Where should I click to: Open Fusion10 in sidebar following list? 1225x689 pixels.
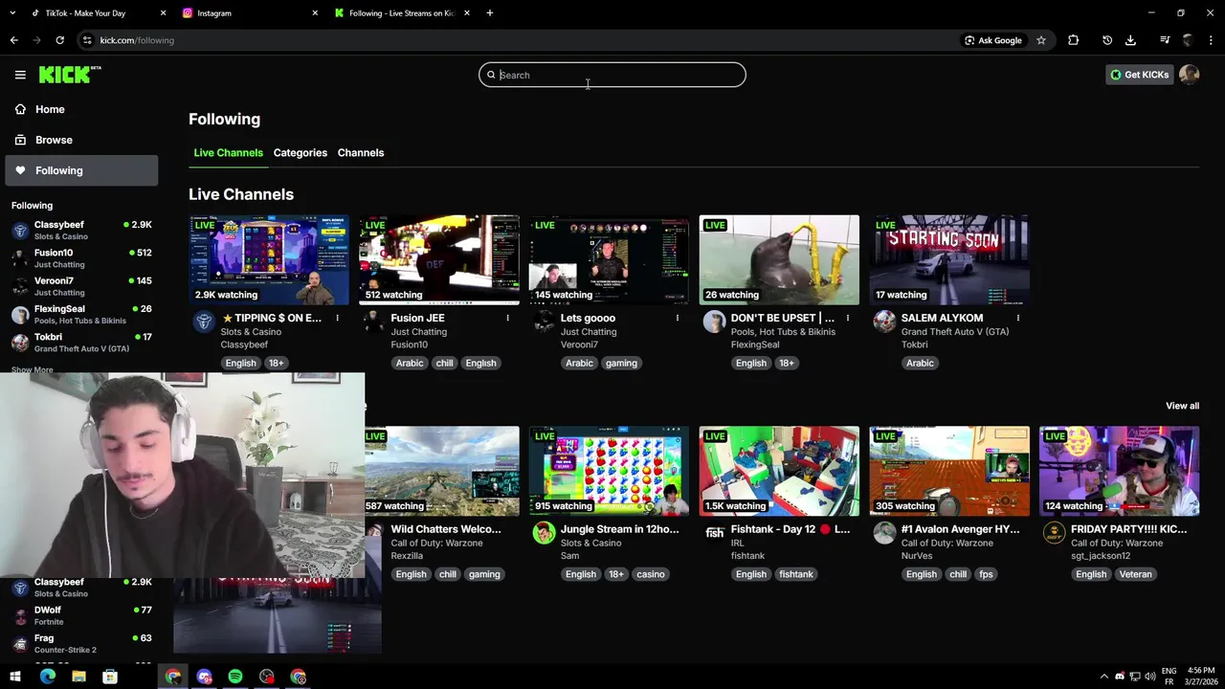tap(81, 258)
